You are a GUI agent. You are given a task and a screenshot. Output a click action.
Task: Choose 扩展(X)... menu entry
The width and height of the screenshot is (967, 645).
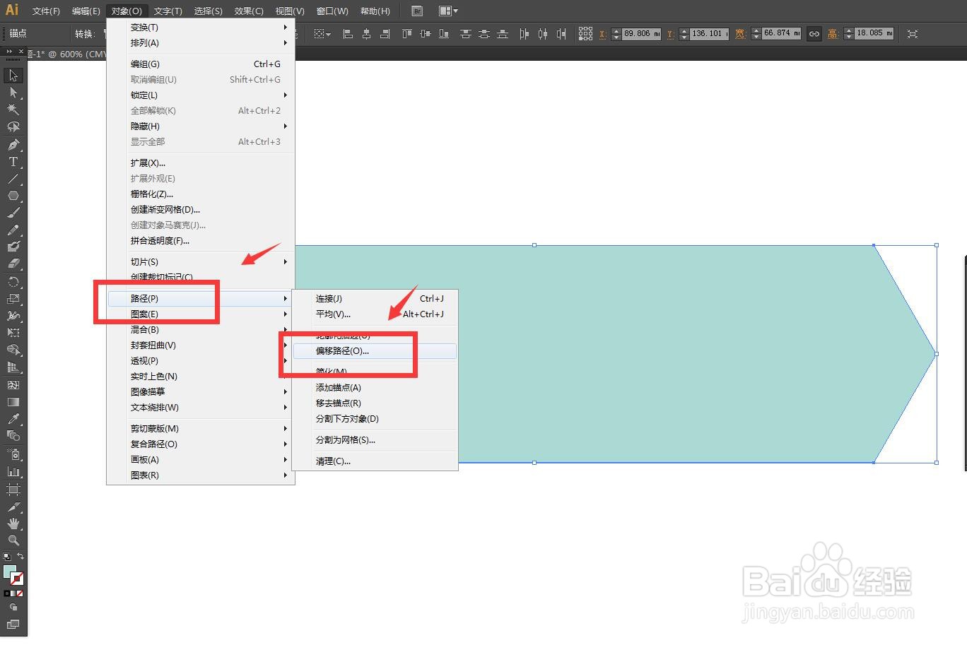pyautogui.click(x=200, y=163)
